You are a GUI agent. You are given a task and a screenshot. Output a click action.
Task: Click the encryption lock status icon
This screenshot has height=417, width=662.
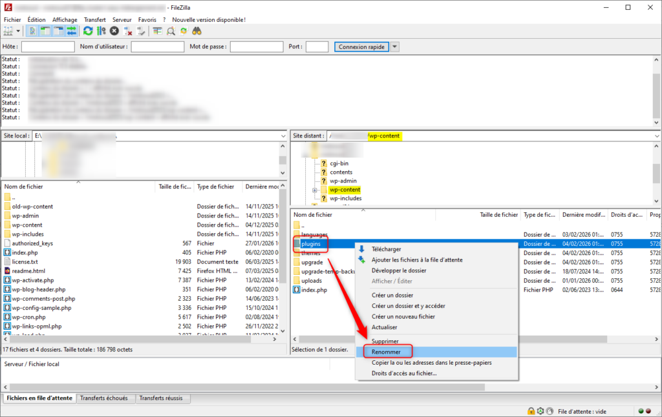point(531,411)
